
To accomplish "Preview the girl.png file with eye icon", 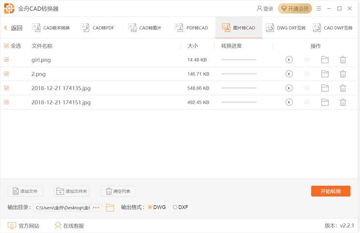I will coord(307,60).
